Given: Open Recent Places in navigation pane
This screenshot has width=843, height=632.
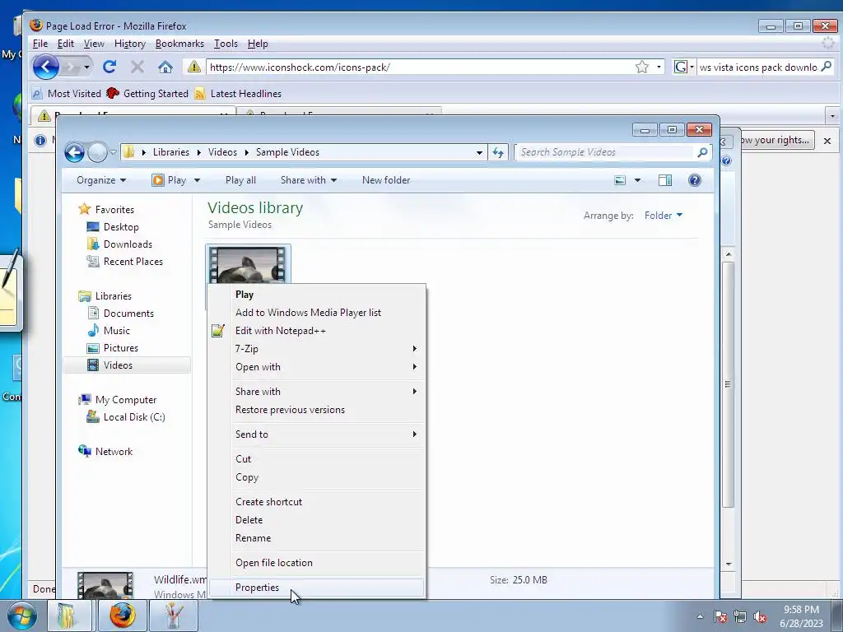Looking at the screenshot, I should pyautogui.click(x=133, y=262).
